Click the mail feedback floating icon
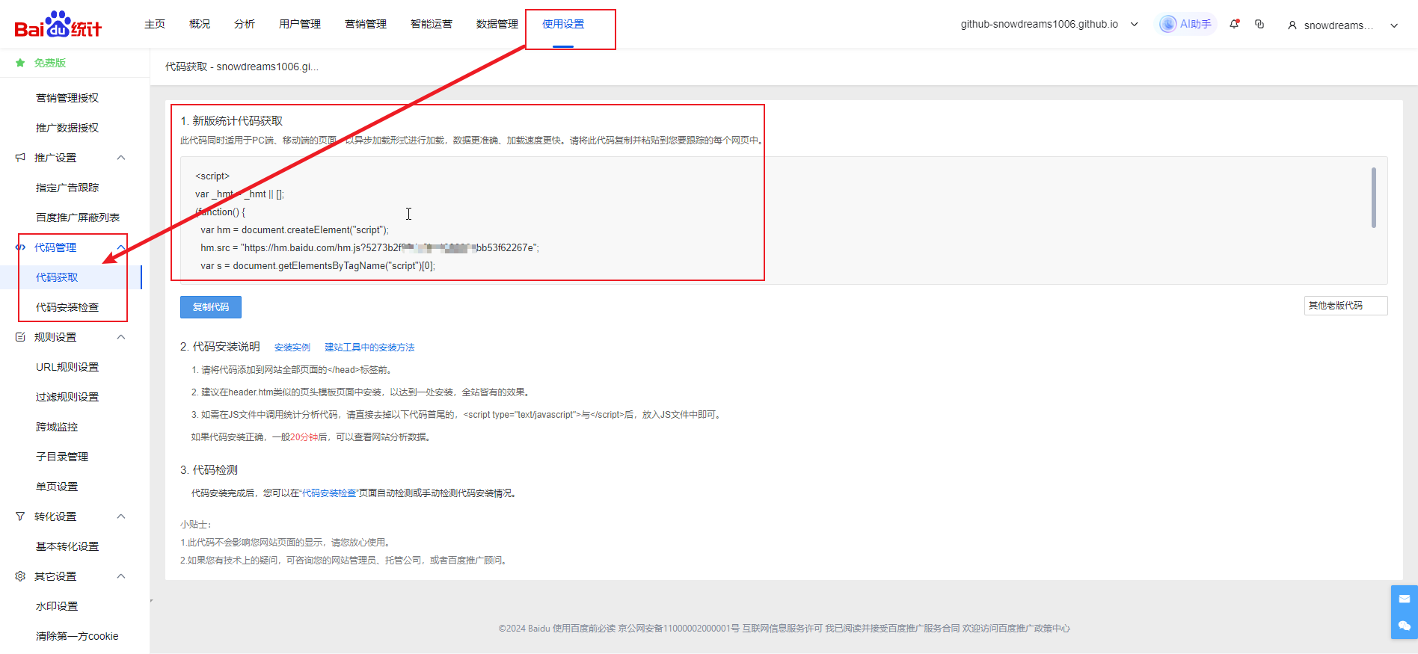The image size is (1418, 654). point(1404,599)
